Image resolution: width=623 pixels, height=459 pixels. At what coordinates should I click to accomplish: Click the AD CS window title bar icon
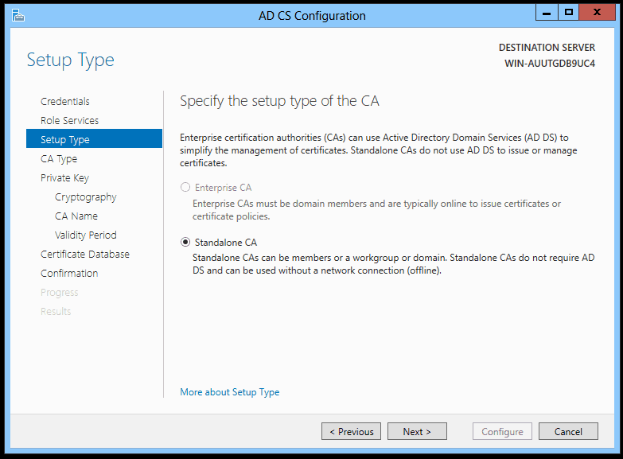18,15
